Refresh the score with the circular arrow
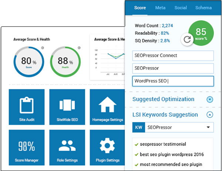This screenshot has height=171, width=222. coord(187,40)
